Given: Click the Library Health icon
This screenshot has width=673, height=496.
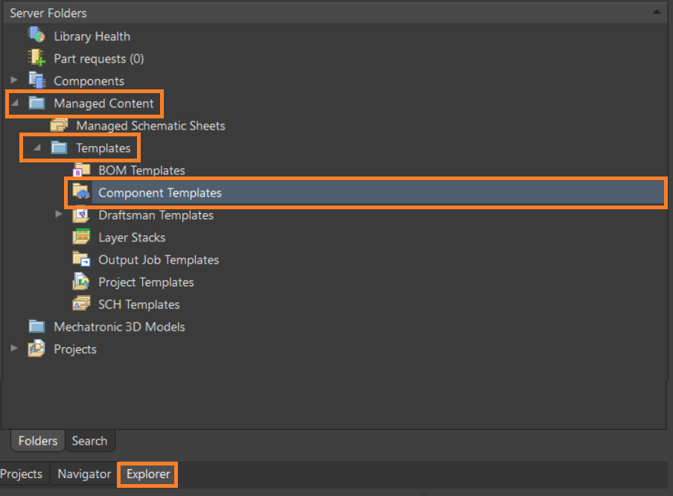Looking at the screenshot, I should pyautogui.click(x=36, y=36).
